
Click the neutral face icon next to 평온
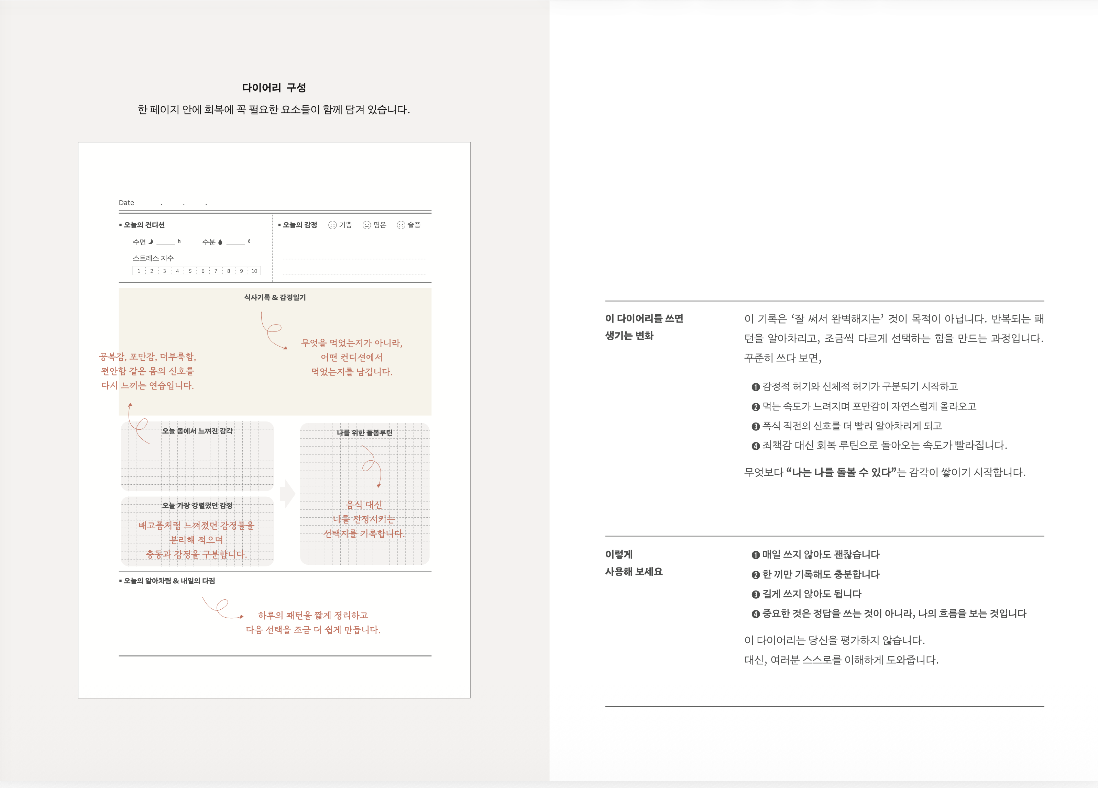pyautogui.click(x=366, y=225)
